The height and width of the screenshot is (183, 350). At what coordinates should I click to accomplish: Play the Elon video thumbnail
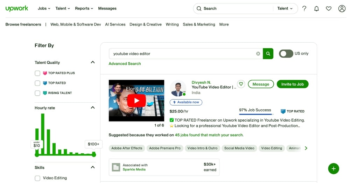click(x=136, y=101)
